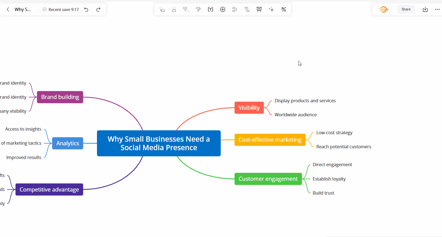The image size is (442, 237).
Task: Open the circled plus insert menu
Action: click(223, 9)
